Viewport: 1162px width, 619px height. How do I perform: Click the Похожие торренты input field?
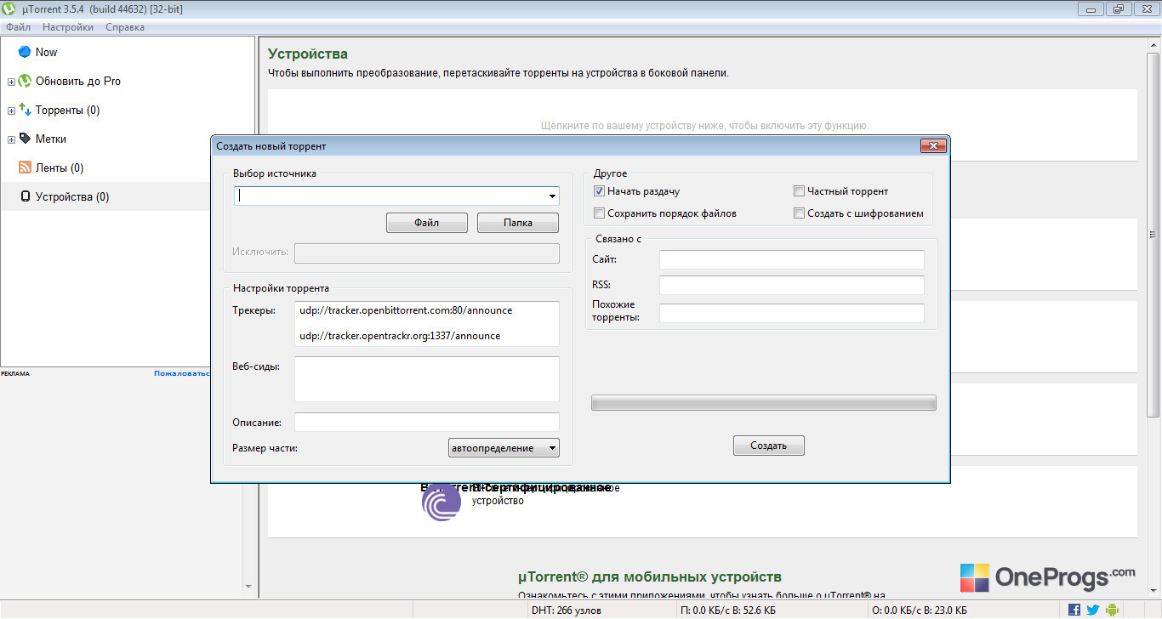click(792, 313)
